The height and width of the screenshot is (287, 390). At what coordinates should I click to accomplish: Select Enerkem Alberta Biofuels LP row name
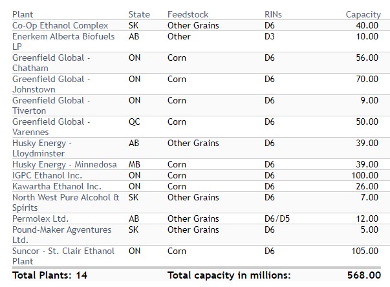point(63,41)
